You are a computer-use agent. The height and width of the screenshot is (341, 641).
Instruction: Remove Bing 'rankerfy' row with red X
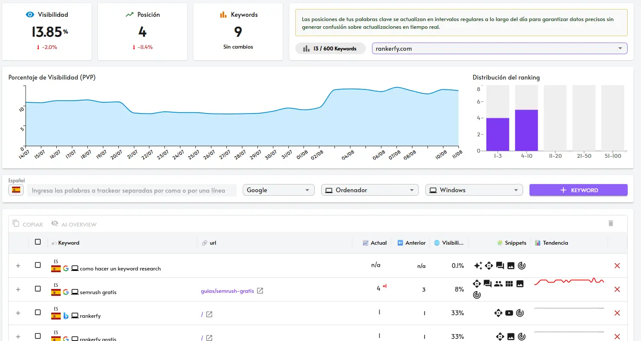pyautogui.click(x=617, y=313)
